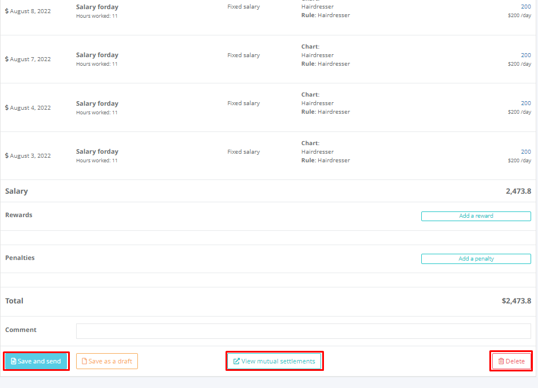Select the Salary forday entry for August 3
Screen dimensions: 538x388
click(x=97, y=152)
